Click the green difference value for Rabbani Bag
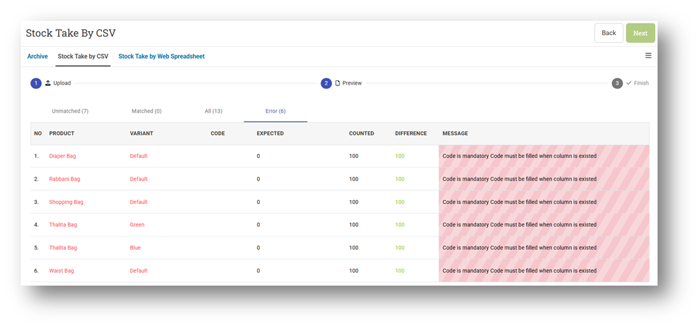The width and height of the screenshot is (700, 328). (x=400, y=179)
